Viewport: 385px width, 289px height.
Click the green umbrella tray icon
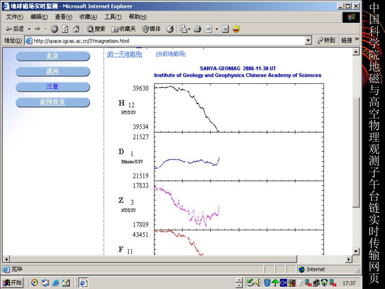[x=275, y=283]
